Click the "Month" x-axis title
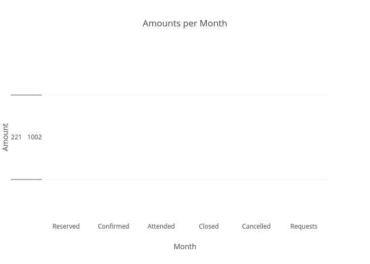This screenshot has width=370, height=264. click(x=184, y=247)
